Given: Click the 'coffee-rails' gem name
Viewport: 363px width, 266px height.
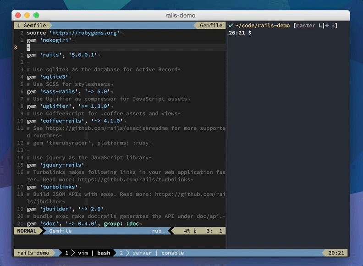Looking at the screenshot, I should [62, 121].
